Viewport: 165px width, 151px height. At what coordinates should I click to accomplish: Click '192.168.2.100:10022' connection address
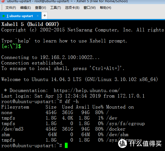click(66, 57)
